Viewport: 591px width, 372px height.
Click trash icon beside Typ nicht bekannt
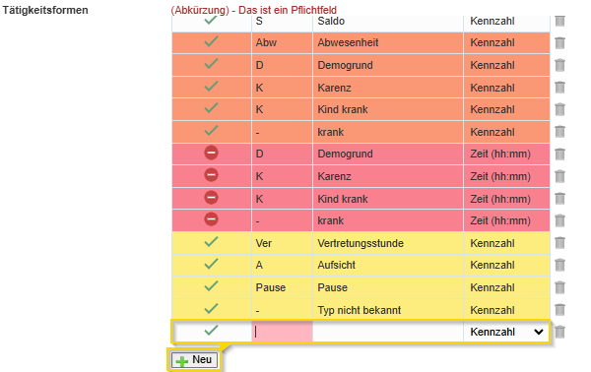pos(559,309)
